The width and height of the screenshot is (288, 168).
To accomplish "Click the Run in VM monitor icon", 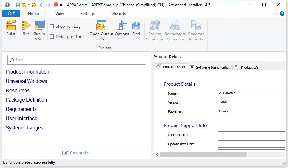I will (x=39, y=25).
